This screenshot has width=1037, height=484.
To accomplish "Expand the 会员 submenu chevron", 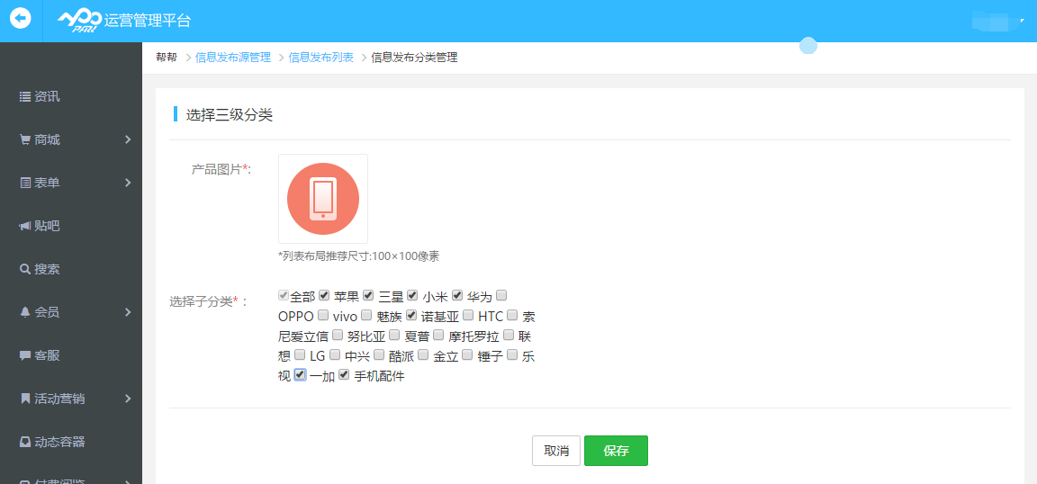I will [x=128, y=312].
